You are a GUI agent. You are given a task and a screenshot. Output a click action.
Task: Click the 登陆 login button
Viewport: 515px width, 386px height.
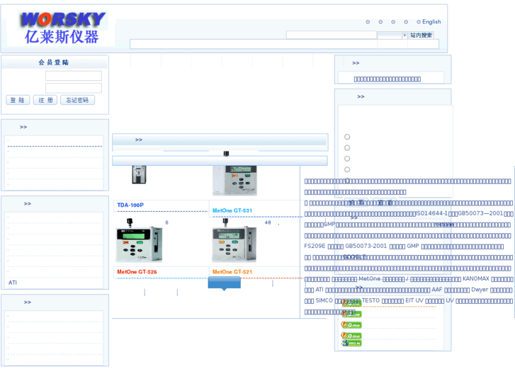[x=18, y=100]
